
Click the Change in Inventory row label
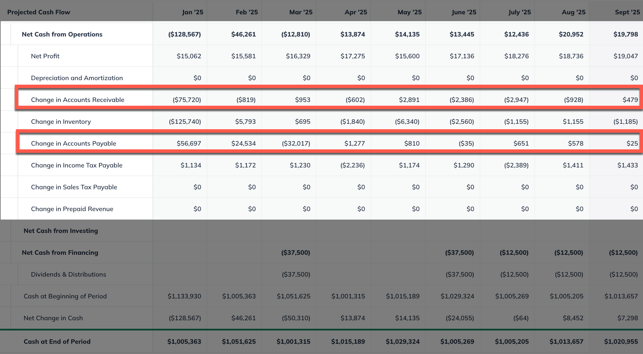[x=61, y=121]
